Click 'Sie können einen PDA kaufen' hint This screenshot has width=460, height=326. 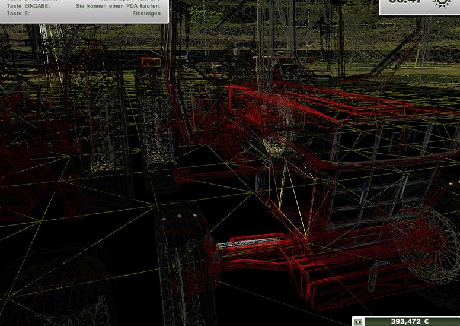click(119, 5)
